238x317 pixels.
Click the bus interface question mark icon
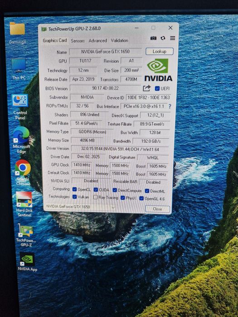[x=170, y=106]
